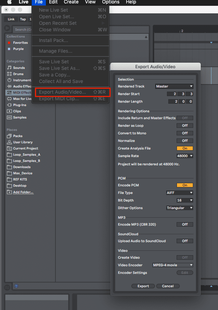
Task: Click the REF KITS folder icon
Action: (x=9, y=179)
